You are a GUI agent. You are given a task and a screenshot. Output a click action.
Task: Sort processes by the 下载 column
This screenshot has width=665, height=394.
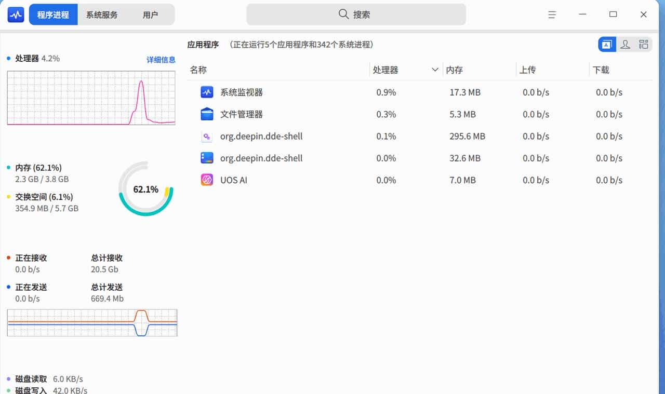(x=601, y=70)
